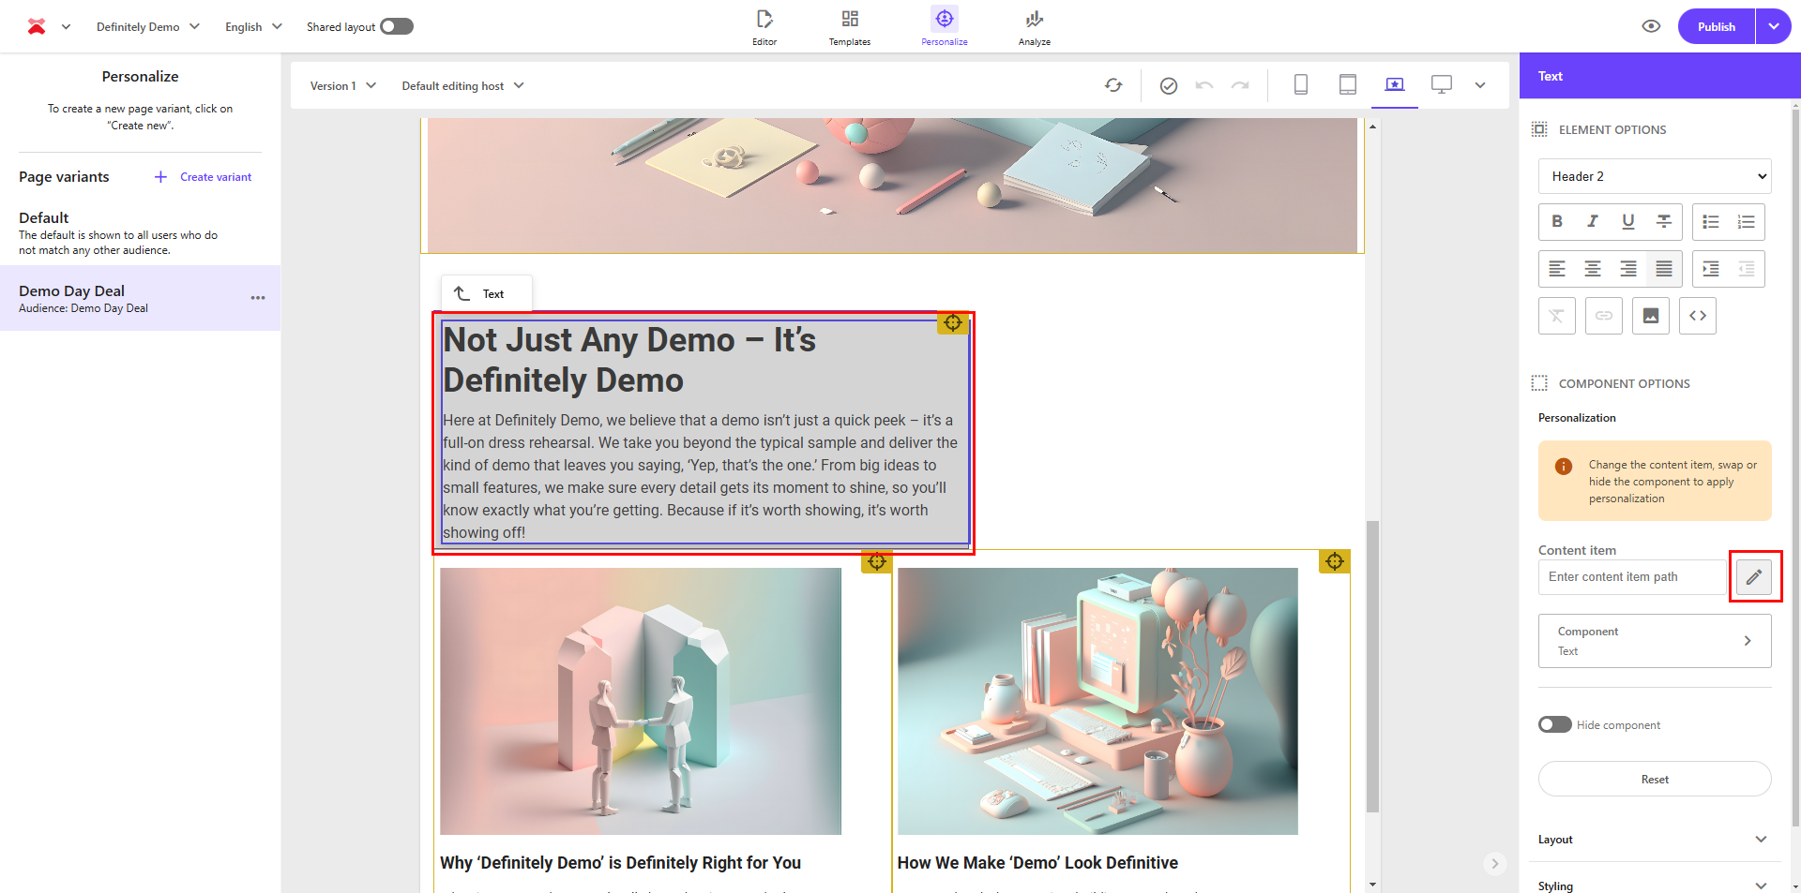This screenshot has width=1801, height=893.
Task: Undo the last change
Action: point(1204,86)
